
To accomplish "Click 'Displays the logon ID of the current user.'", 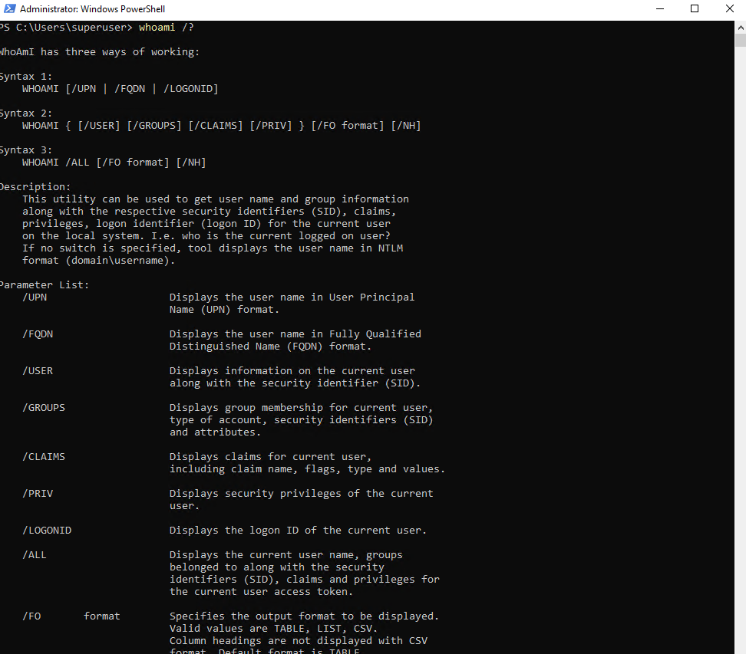I will (x=298, y=531).
